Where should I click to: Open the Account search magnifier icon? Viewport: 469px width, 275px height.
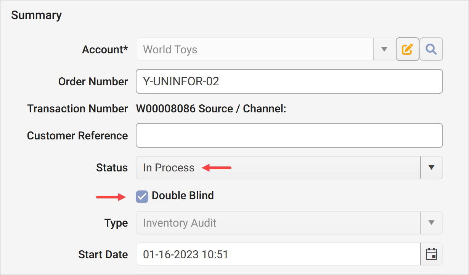(x=431, y=49)
